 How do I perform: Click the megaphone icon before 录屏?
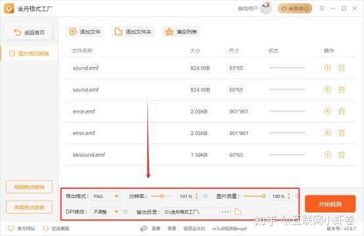point(144,229)
